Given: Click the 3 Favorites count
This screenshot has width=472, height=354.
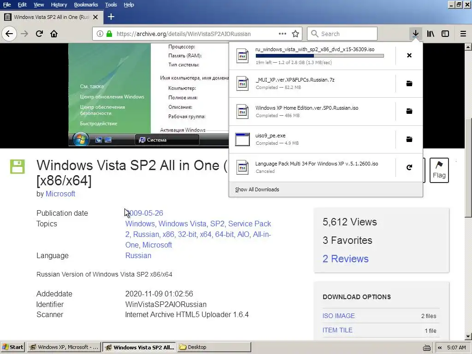Looking at the screenshot, I should pyautogui.click(x=348, y=240).
